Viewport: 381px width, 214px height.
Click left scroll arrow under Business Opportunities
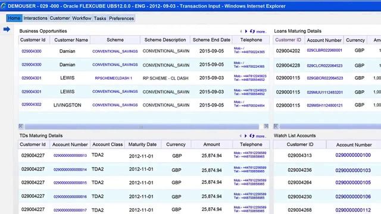tap(21, 126)
